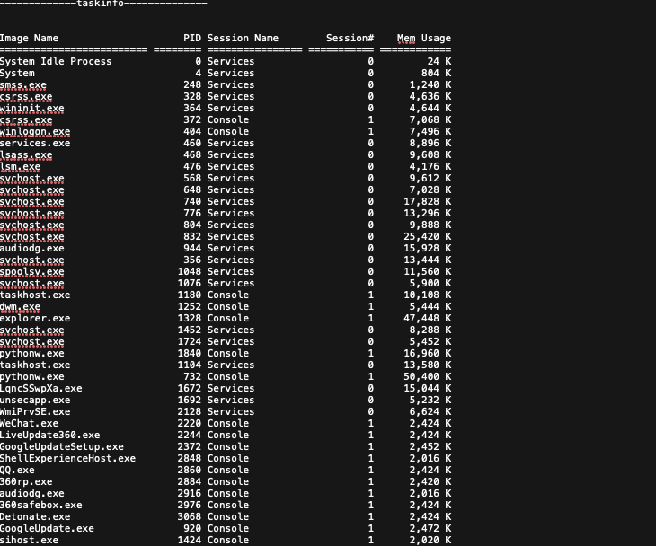The height and width of the screenshot is (546, 656).
Task: Select PID value 2220
Action: (x=190, y=424)
